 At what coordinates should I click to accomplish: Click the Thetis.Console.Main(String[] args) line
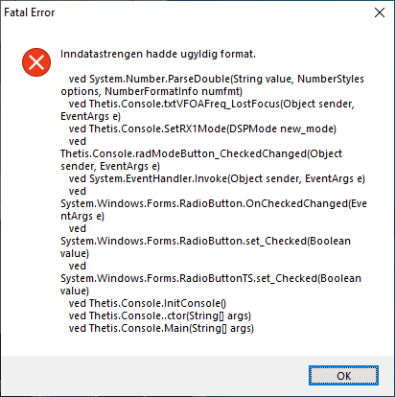[x=161, y=328]
